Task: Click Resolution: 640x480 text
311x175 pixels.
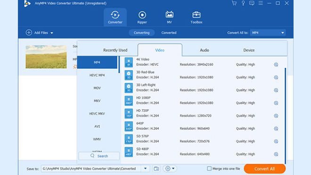Action: click(x=195, y=154)
